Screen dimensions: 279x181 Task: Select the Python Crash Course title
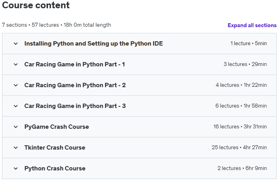(x=55, y=168)
